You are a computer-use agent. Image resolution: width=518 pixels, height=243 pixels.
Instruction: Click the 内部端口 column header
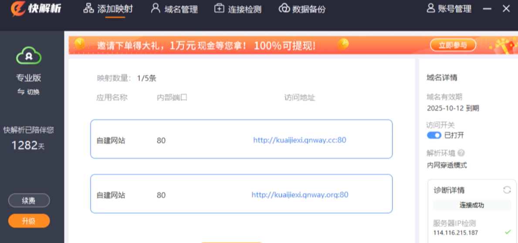[172, 98]
